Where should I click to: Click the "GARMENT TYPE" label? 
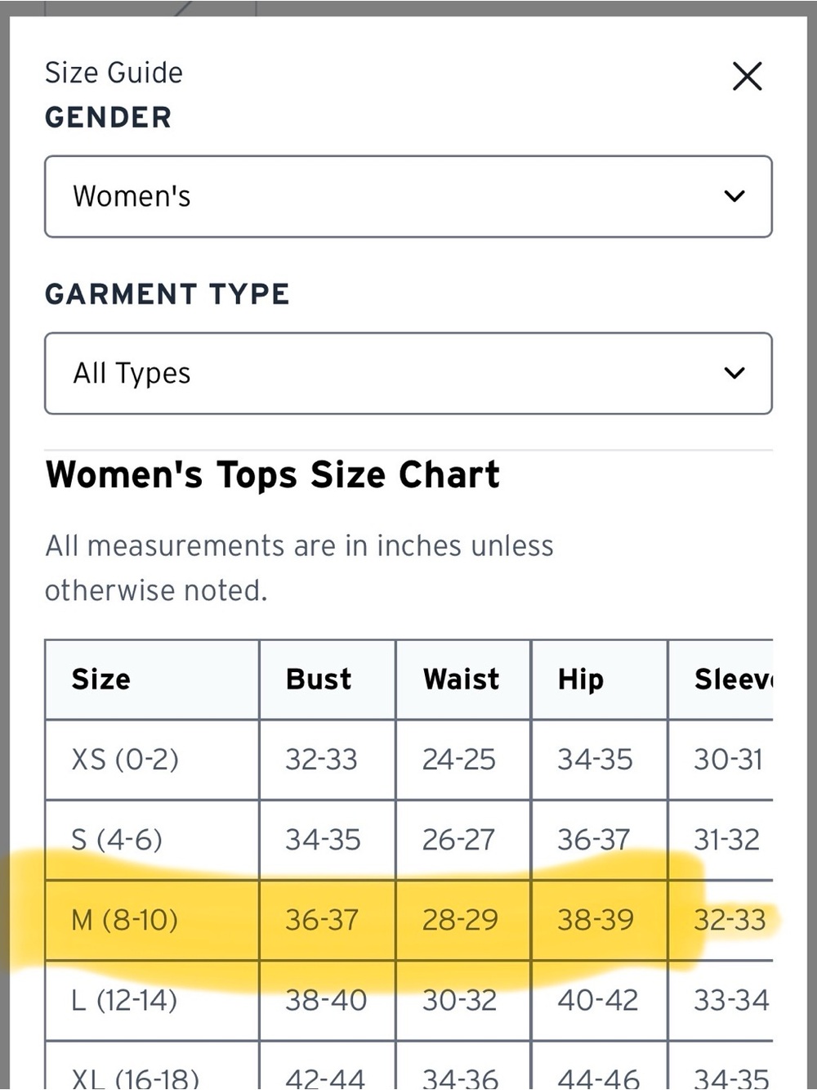(167, 294)
